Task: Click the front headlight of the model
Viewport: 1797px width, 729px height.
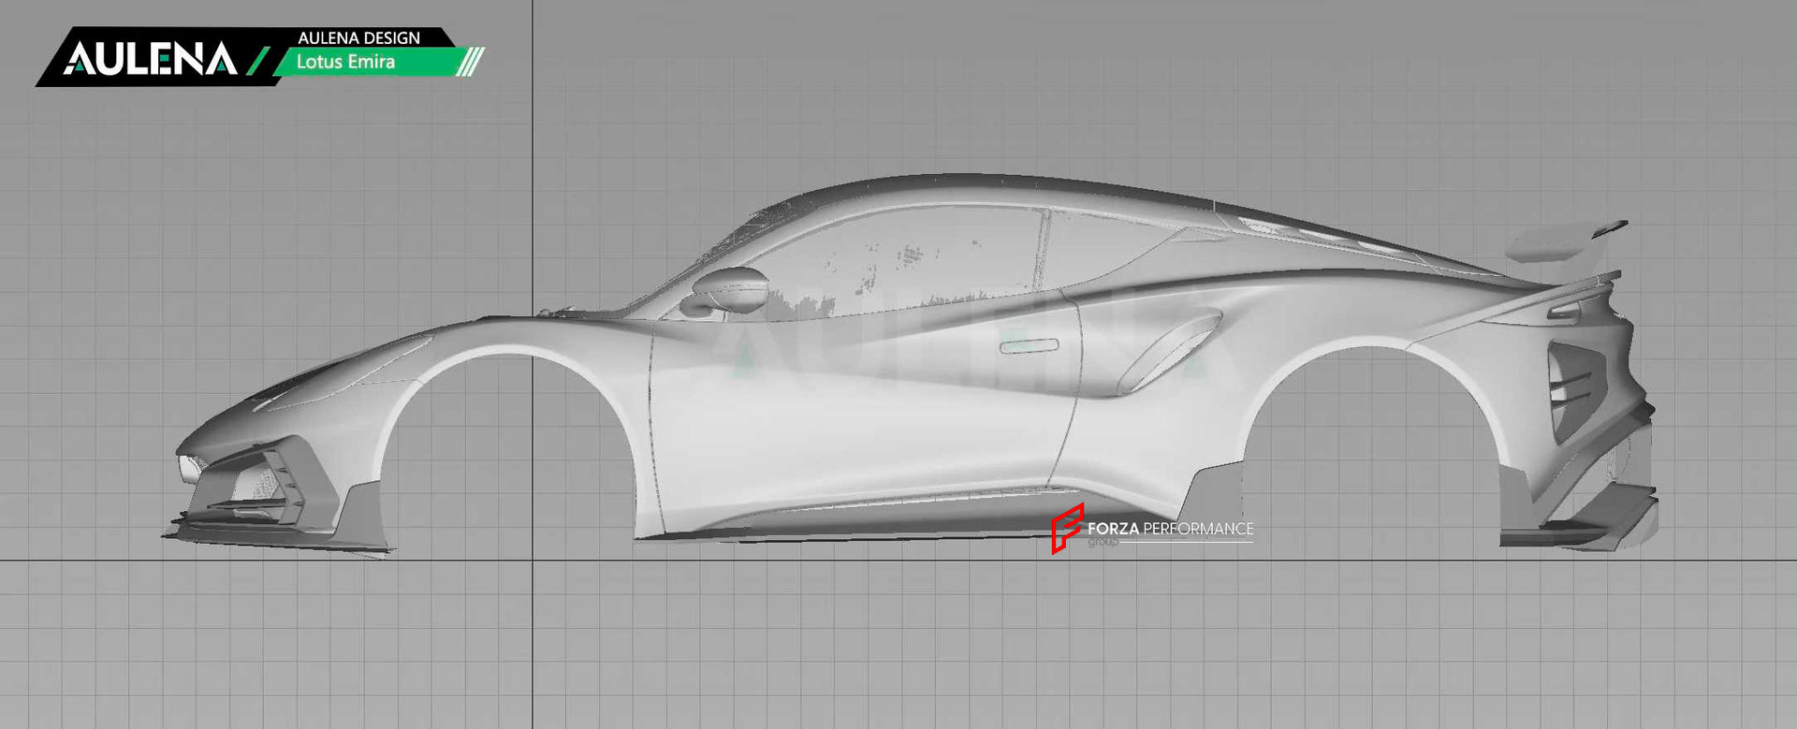Action: pos(193,464)
